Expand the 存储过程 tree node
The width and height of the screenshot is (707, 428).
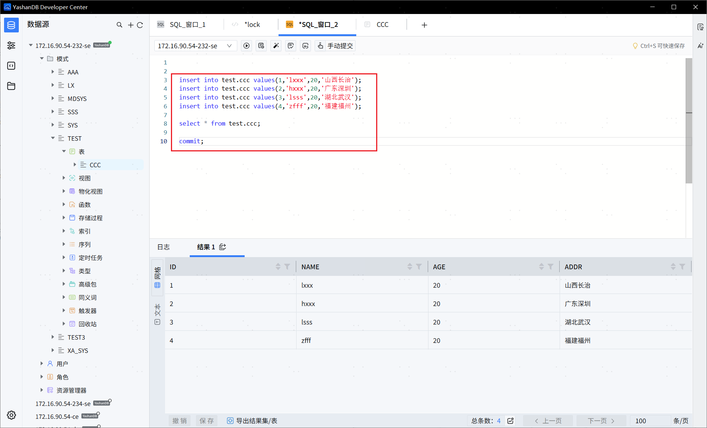point(64,218)
